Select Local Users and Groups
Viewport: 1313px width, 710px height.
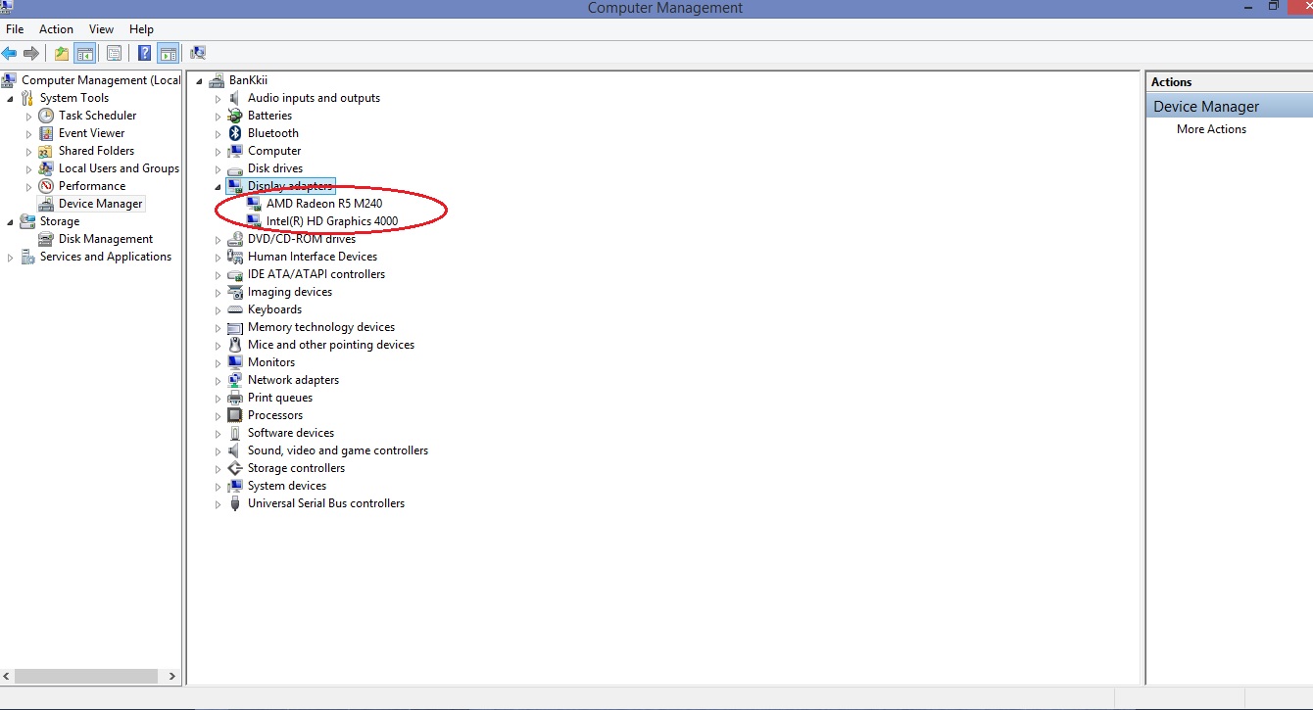click(119, 168)
